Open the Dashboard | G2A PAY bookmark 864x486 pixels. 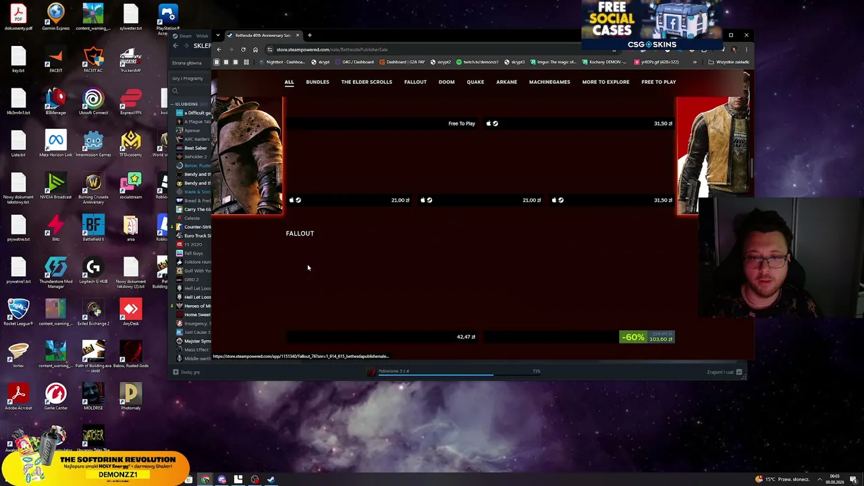coord(402,62)
